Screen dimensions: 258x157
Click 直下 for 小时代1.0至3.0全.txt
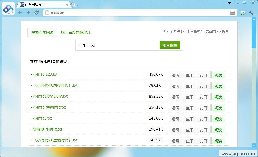pos(189,97)
